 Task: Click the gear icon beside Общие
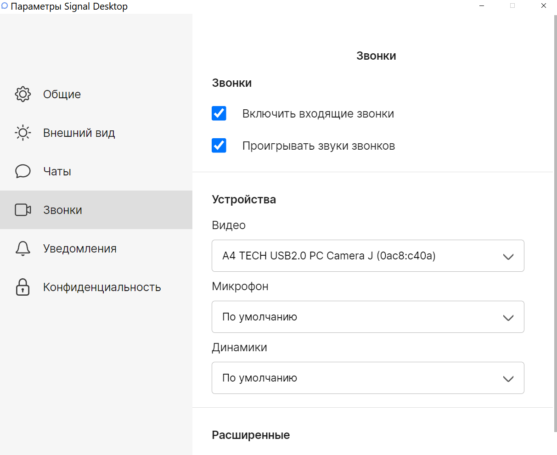click(23, 94)
